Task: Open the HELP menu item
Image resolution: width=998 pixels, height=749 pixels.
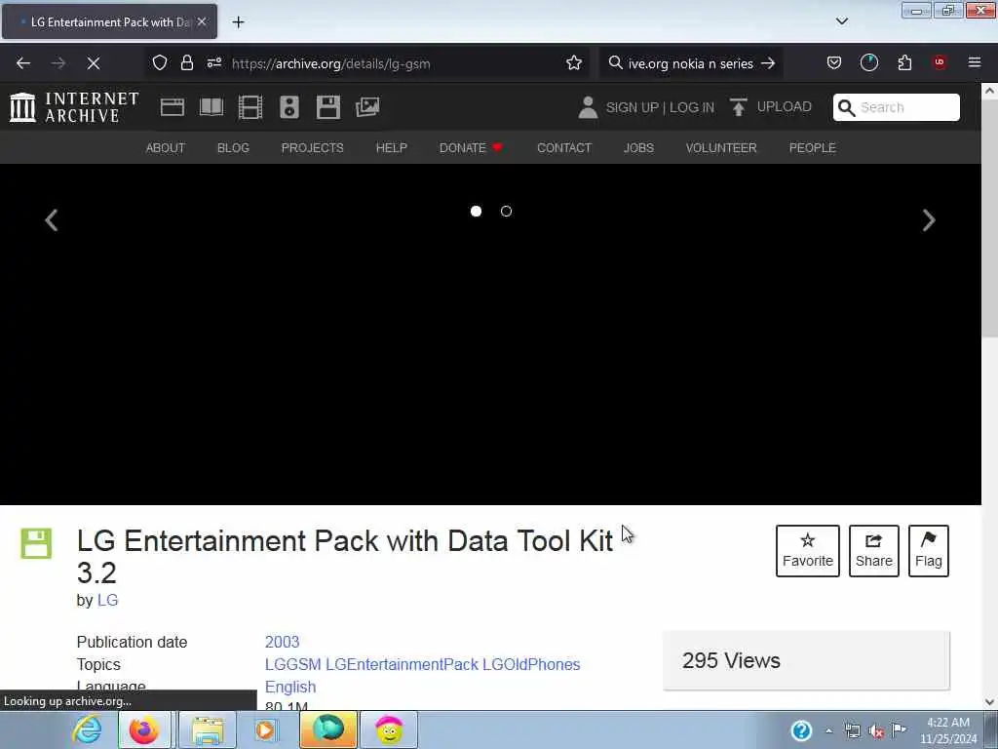Action: (x=392, y=148)
